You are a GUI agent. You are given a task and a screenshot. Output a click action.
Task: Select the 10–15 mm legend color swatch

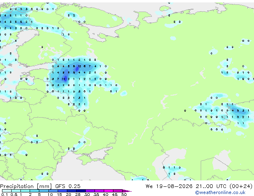[x=53, y=191]
